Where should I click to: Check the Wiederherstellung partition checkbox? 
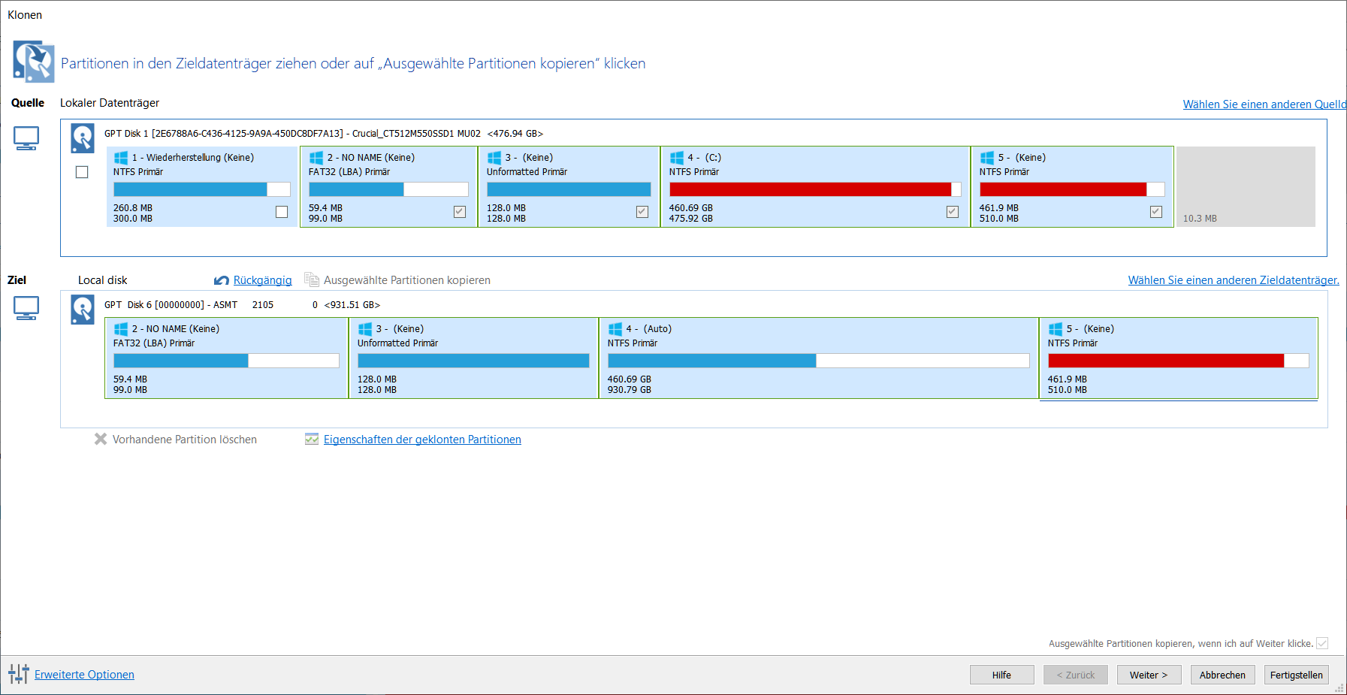click(282, 212)
